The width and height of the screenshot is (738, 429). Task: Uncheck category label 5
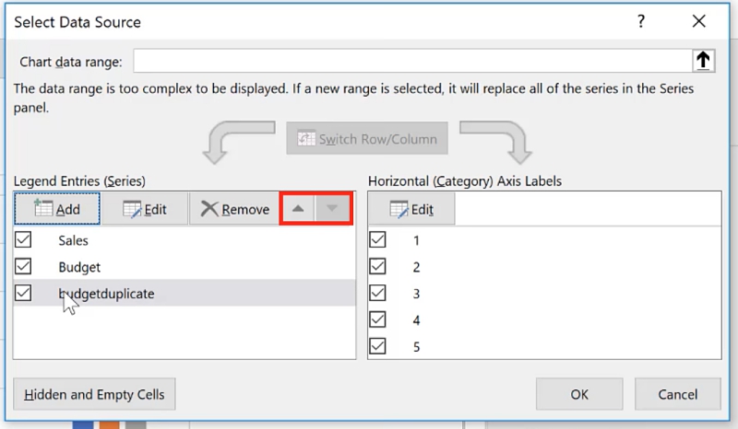coord(378,347)
